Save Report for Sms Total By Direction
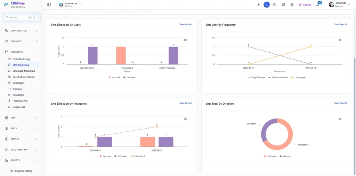The width and height of the screenshot is (356, 176). [x=341, y=103]
